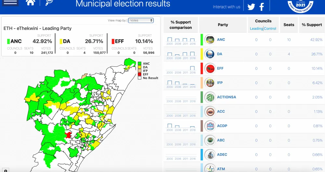Switch councils view to Control

[270, 29]
